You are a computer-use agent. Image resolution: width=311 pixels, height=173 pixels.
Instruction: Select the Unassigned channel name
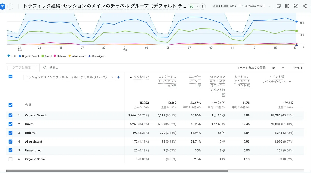33,150
